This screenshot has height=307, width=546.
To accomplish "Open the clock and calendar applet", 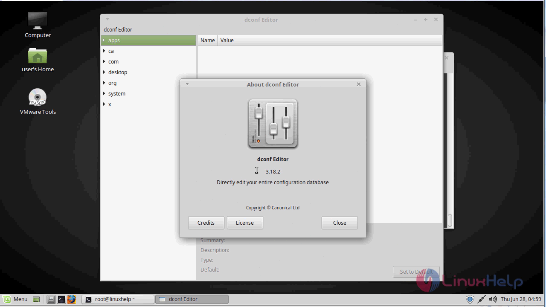I will (521, 299).
